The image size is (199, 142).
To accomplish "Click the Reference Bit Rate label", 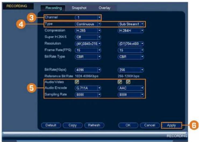I will tap(59, 76).
